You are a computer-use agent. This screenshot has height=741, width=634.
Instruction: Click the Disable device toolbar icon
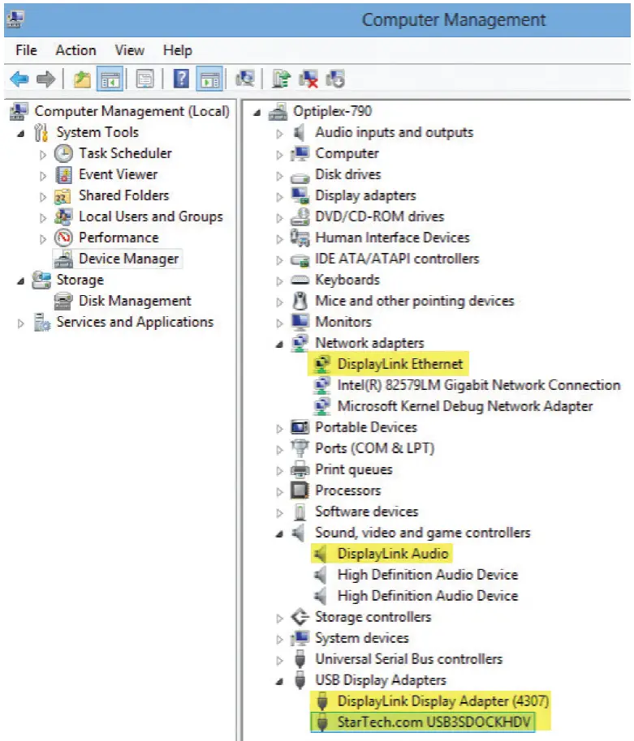(x=335, y=79)
